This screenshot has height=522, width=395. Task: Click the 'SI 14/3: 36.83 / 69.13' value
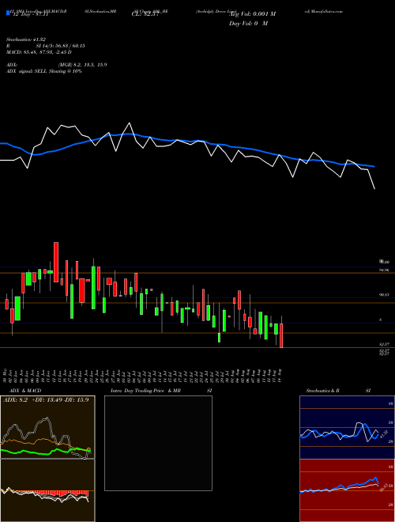point(60,46)
